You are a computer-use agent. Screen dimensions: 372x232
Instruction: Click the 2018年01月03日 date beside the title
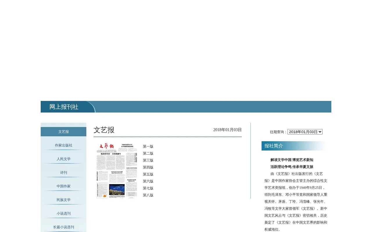pyautogui.click(x=228, y=130)
